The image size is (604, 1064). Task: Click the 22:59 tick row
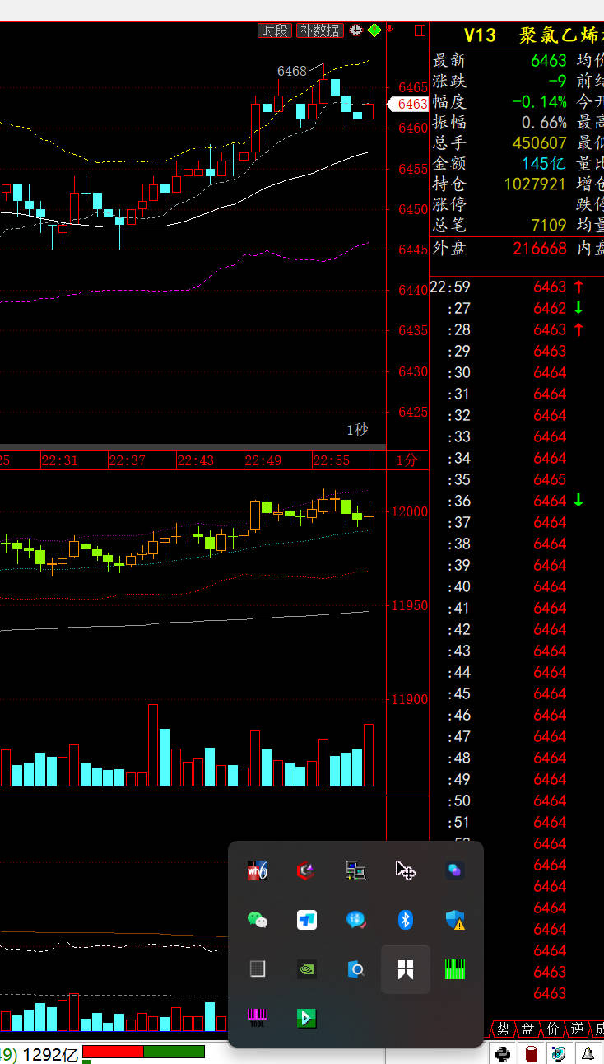[517, 287]
